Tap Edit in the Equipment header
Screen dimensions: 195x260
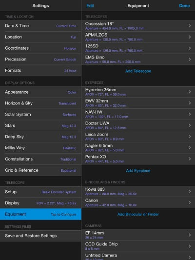pyautogui.click(x=90, y=6)
